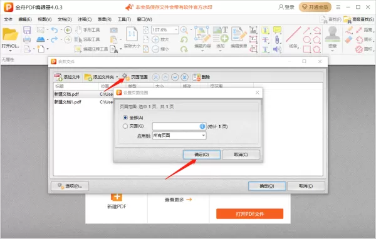Go to previous view with green left arrow
Viewport: 376px width, 239px height.
pos(68,30)
